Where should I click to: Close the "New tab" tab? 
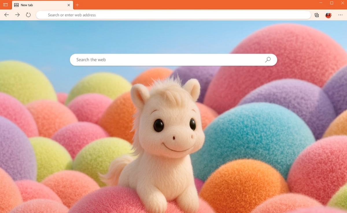69,5
